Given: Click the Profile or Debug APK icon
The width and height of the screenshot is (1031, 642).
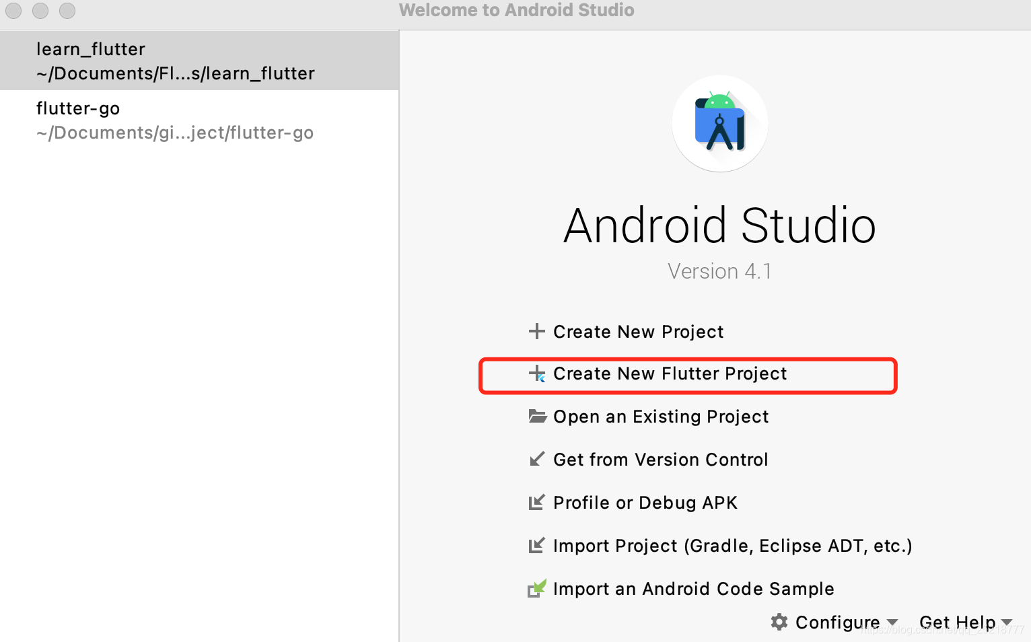Looking at the screenshot, I should [536, 502].
